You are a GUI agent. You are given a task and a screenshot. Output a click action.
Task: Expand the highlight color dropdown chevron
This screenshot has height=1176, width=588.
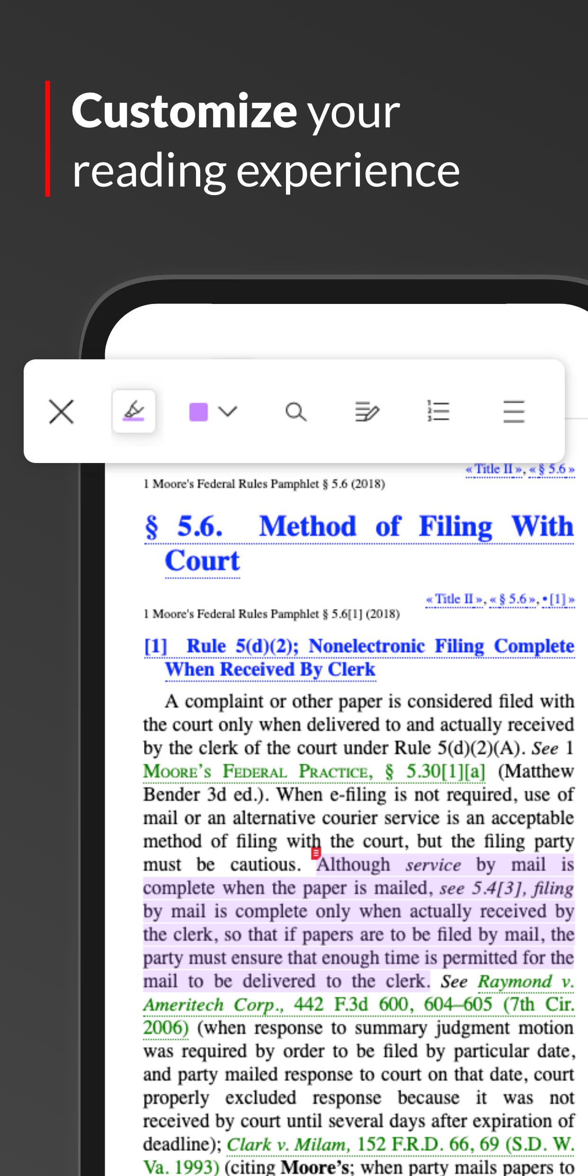pyautogui.click(x=228, y=411)
